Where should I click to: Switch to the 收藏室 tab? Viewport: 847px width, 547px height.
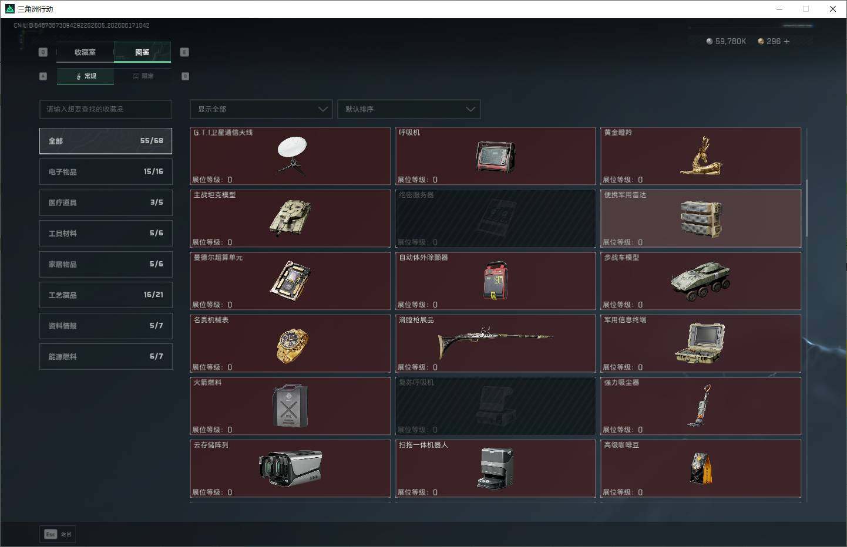click(x=85, y=52)
